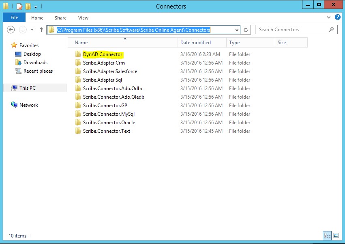The width and height of the screenshot is (345, 244).
Task: Click the Search Connectors box
Action: pos(296,30)
